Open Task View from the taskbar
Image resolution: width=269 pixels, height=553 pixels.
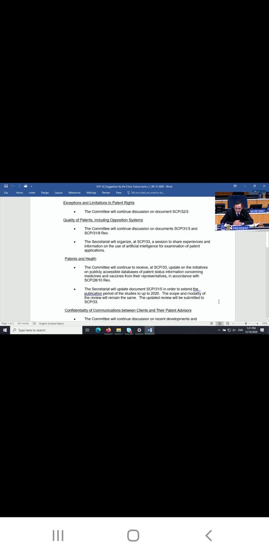point(88,330)
